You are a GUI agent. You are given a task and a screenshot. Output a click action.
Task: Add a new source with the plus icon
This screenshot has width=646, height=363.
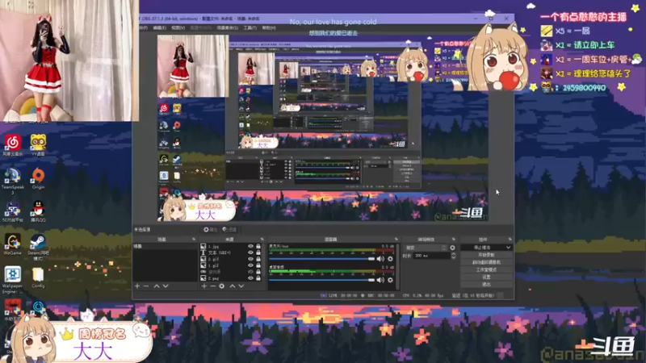[x=204, y=286]
